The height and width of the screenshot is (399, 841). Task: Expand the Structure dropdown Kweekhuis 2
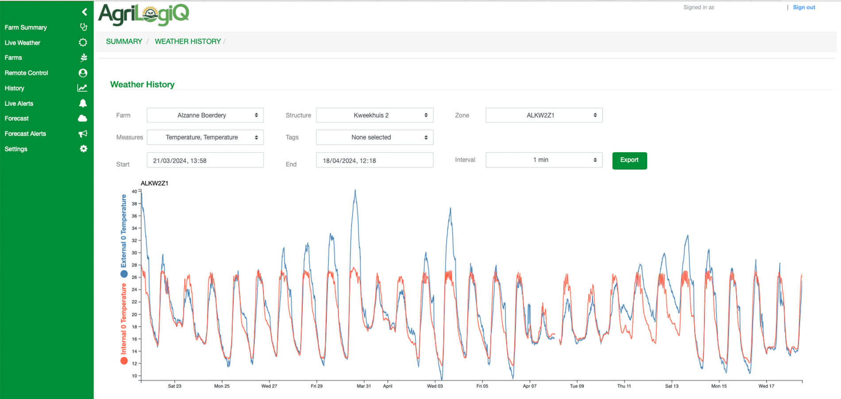374,115
